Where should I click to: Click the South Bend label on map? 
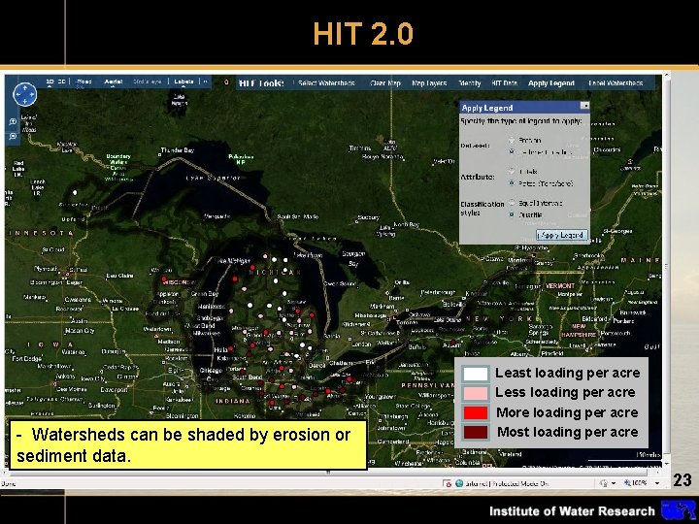(x=248, y=377)
